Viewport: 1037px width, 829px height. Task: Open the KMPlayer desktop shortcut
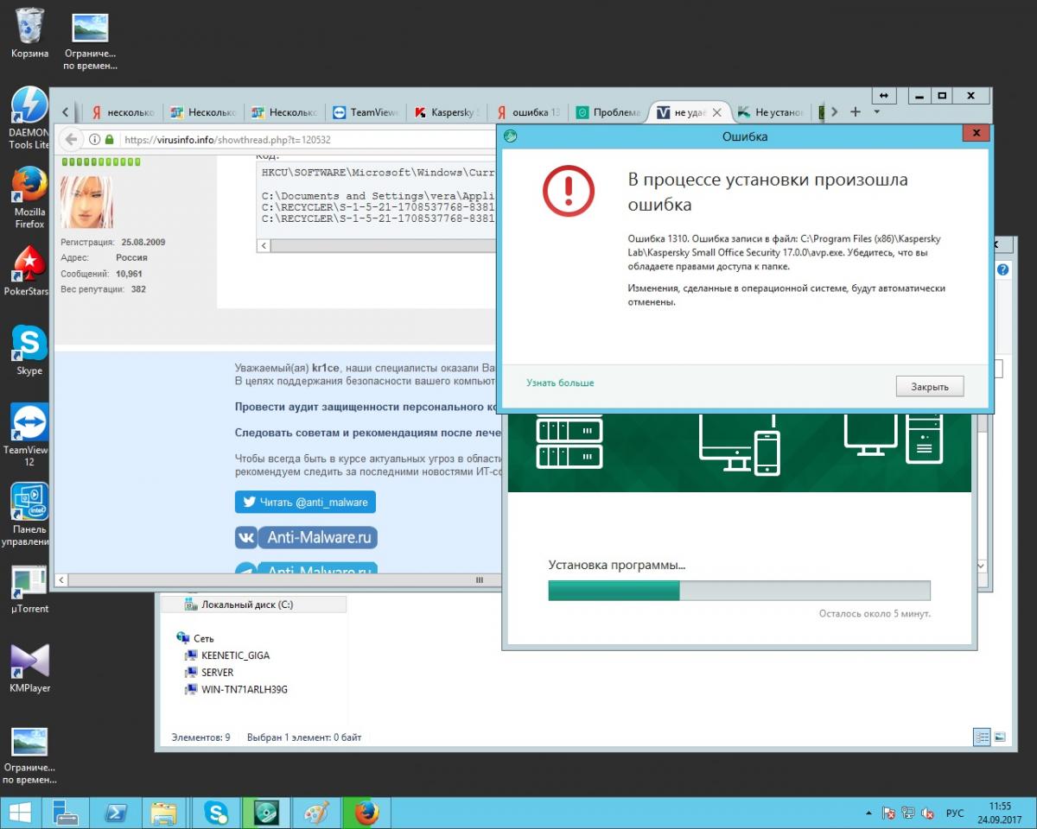[x=29, y=668]
